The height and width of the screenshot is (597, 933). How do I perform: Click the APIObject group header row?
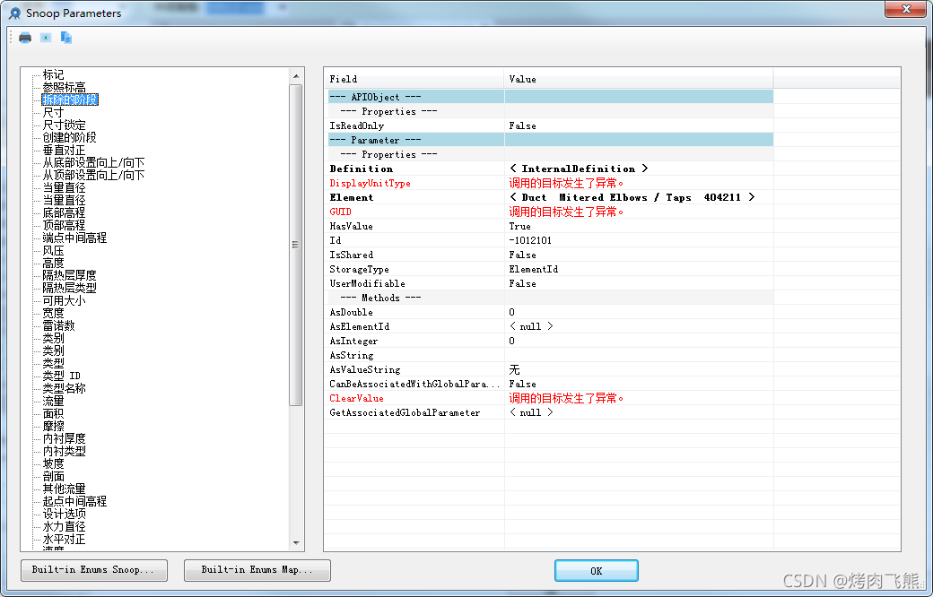coord(551,97)
